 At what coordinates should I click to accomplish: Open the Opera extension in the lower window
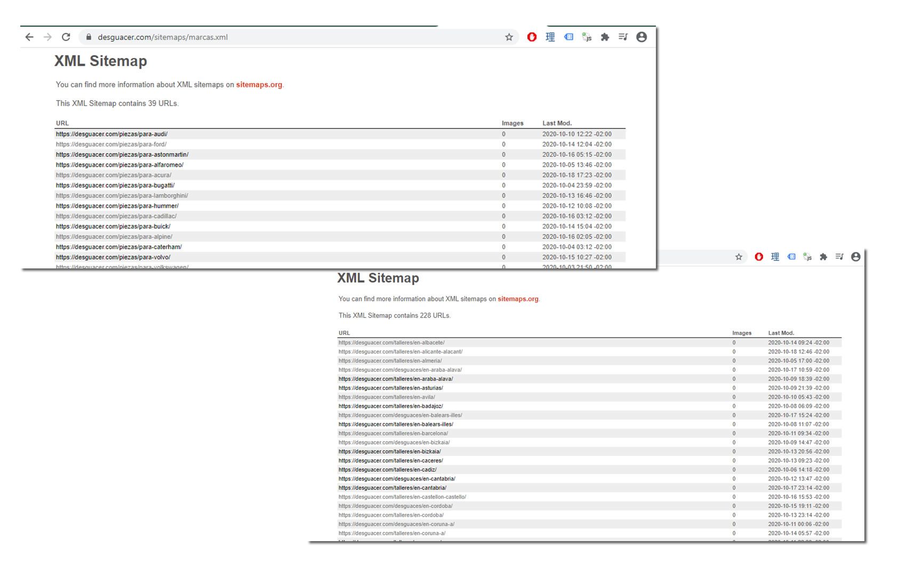(x=758, y=257)
